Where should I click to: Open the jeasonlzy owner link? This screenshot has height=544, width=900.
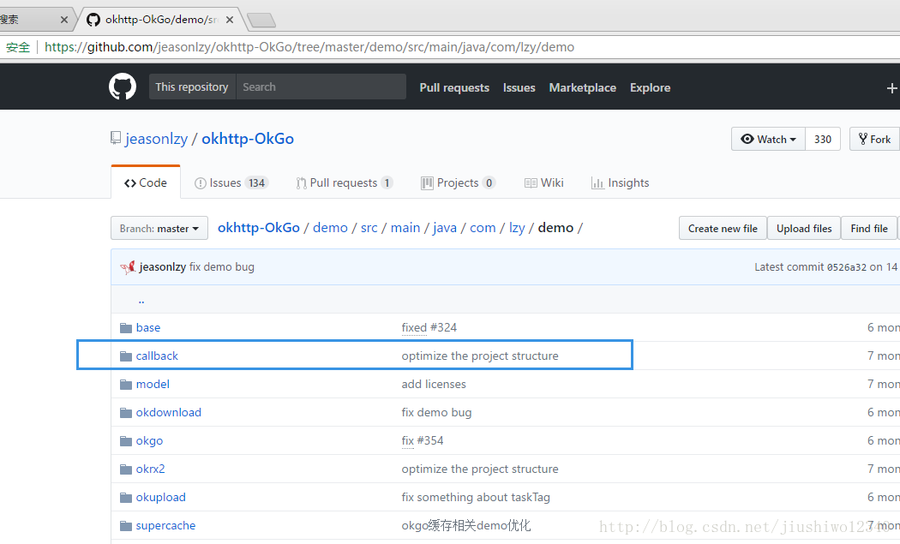(157, 139)
